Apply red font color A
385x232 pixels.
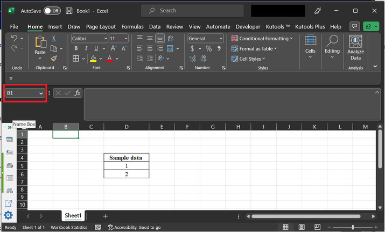109,59
